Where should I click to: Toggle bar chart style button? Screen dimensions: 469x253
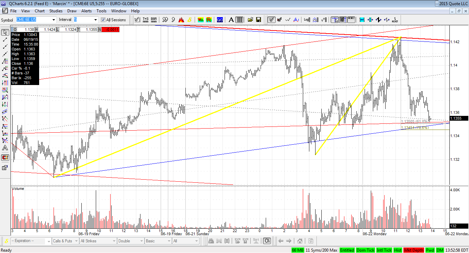coord(272,20)
